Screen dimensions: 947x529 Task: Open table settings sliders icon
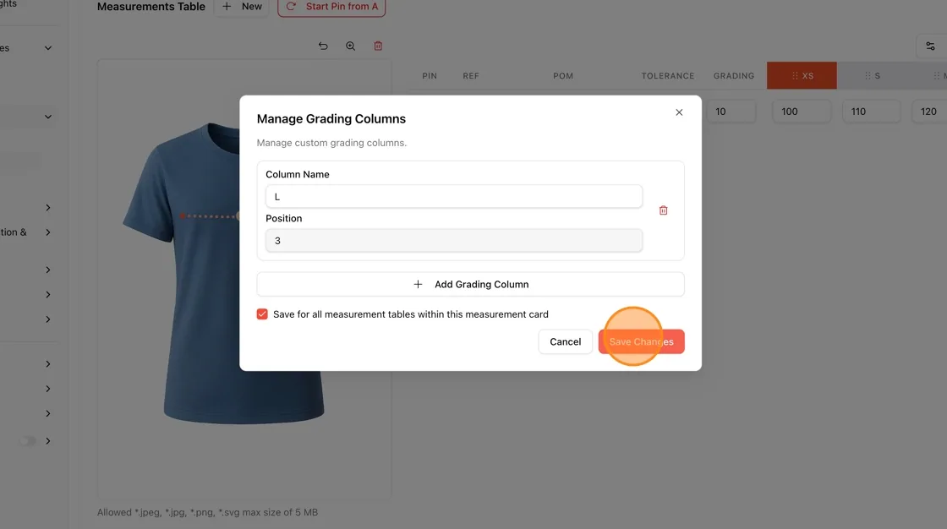930,46
